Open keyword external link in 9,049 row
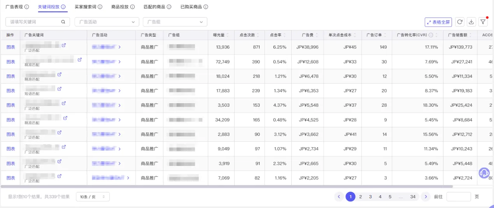 [x=64, y=147]
